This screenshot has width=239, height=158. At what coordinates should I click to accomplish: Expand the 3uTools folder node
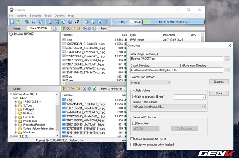pos(16,105)
